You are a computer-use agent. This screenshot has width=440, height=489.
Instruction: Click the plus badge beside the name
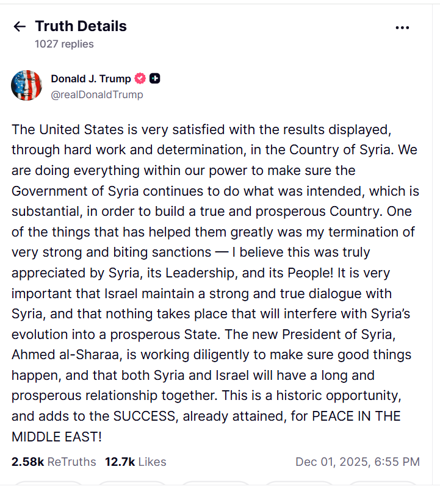coord(155,79)
